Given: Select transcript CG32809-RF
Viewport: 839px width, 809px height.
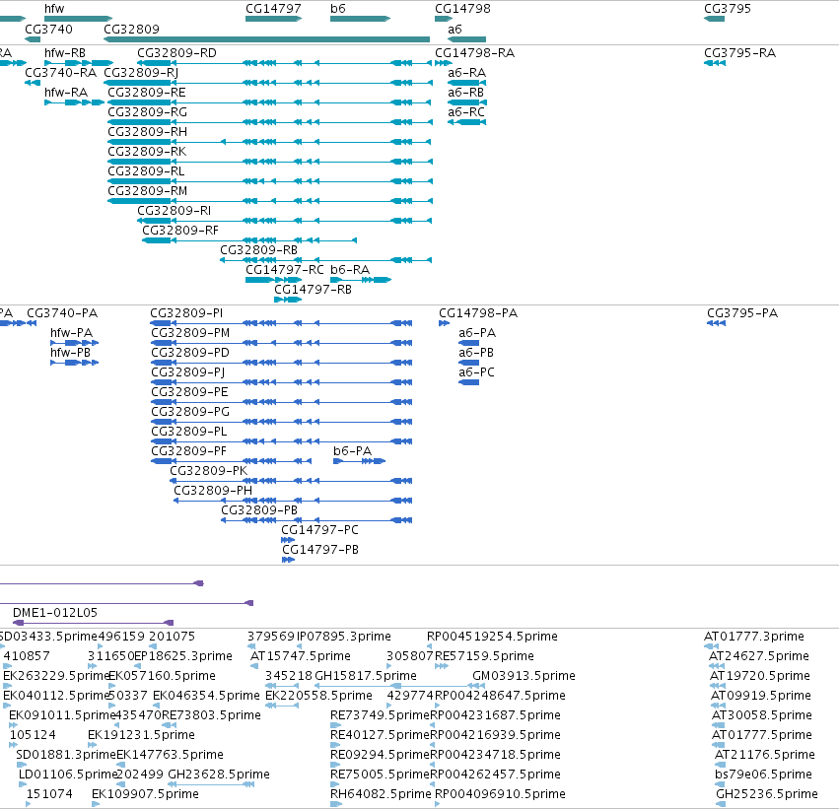Looking at the screenshot, I should point(249,240).
